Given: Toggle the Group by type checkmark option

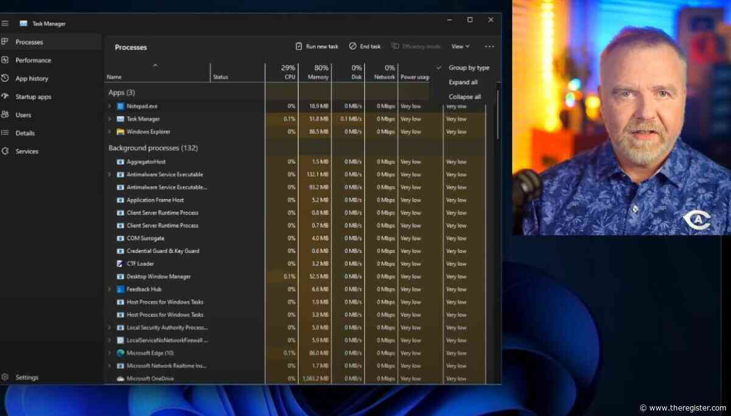Looking at the screenshot, I should click(464, 68).
